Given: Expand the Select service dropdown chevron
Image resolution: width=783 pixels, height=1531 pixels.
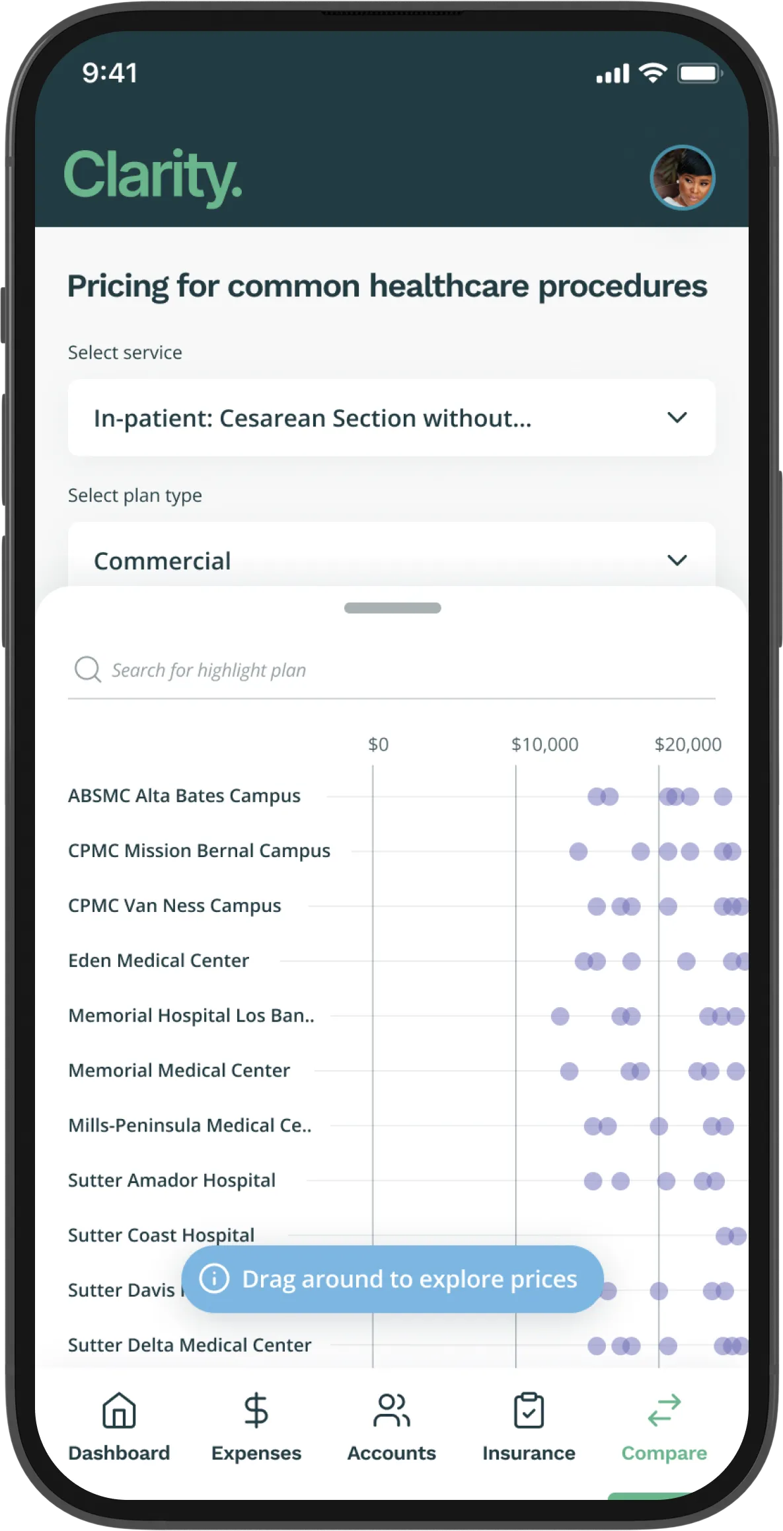Looking at the screenshot, I should (677, 417).
